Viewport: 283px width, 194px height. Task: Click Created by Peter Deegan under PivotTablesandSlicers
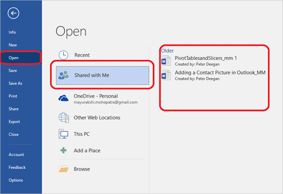(197, 64)
